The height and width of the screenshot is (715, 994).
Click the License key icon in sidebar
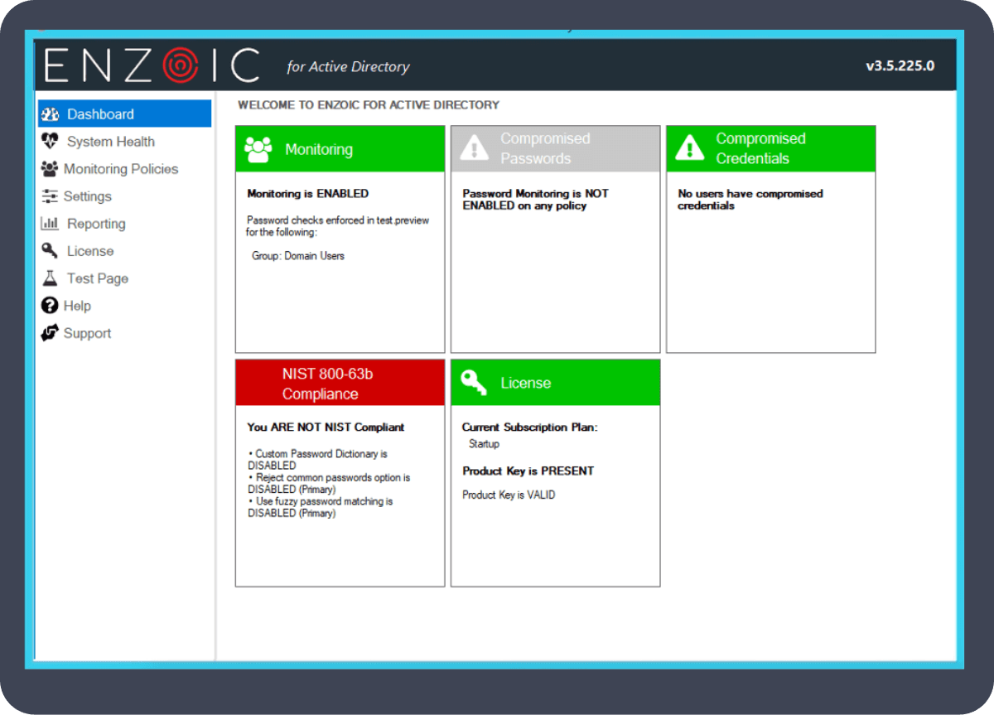[51, 251]
